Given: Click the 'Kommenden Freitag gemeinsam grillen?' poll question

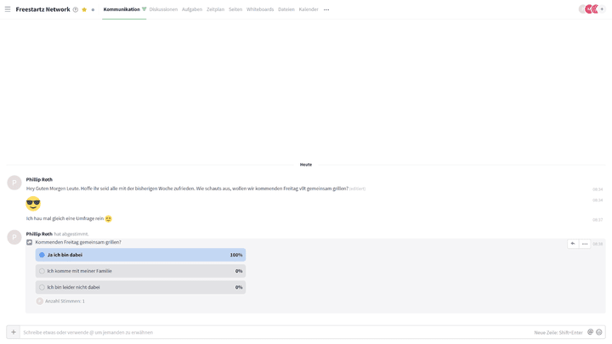Looking at the screenshot, I should [78, 242].
